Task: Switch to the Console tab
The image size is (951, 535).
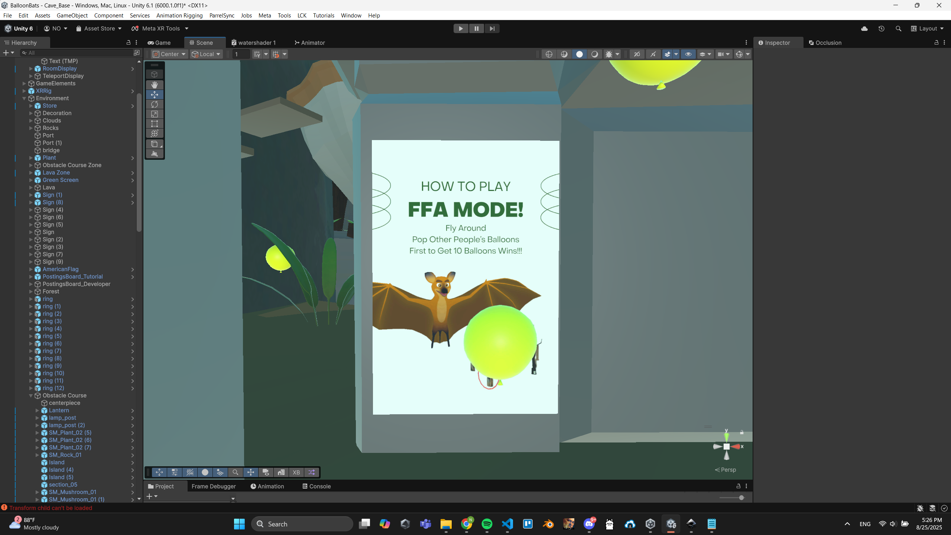Action: [317, 486]
